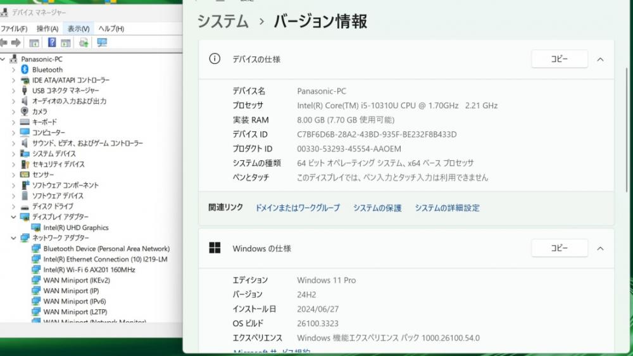The image size is (633, 356).
Task: Click the Back arrow in Device Manager toolbar
Action: [4, 42]
